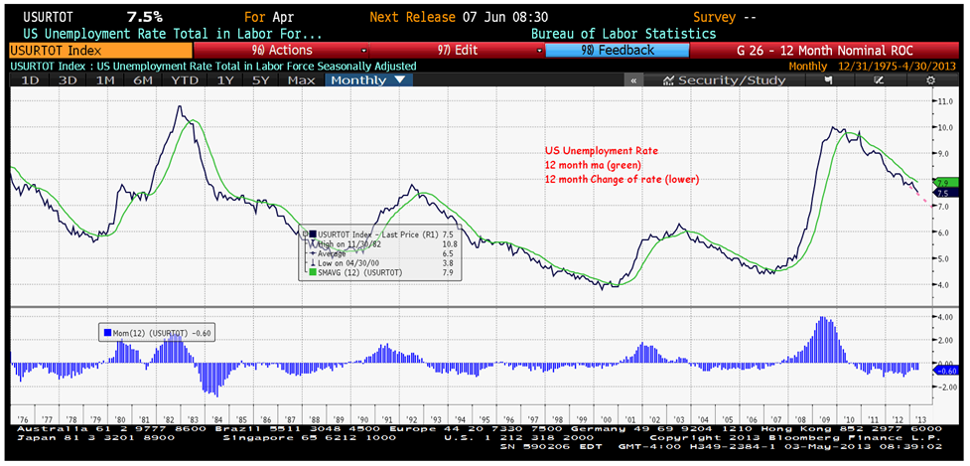The height and width of the screenshot is (466, 970).
Task: Click the Average marker icon in legend
Action: pyautogui.click(x=312, y=253)
